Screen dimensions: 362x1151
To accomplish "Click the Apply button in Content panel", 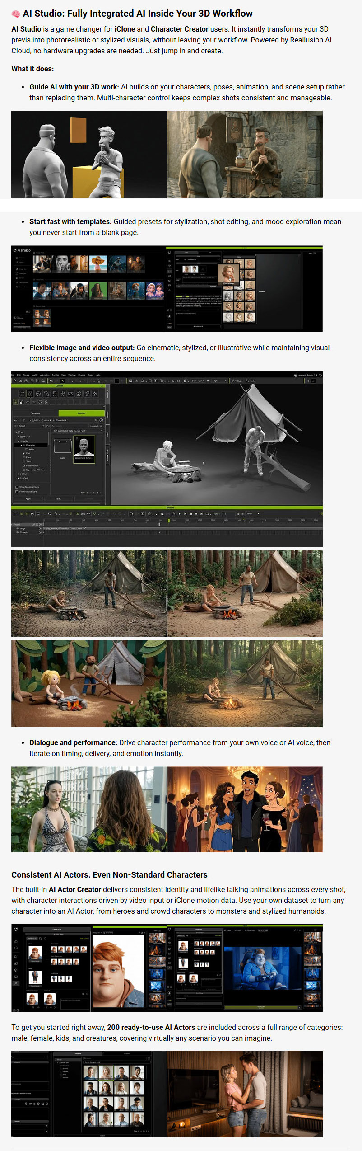I will [28, 499].
